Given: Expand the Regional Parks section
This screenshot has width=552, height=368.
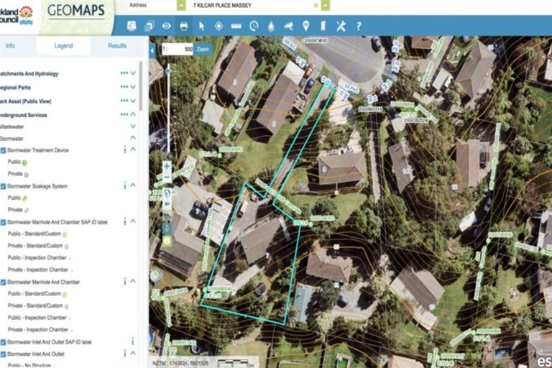Looking at the screenshot, I should [x=132, y=87].
